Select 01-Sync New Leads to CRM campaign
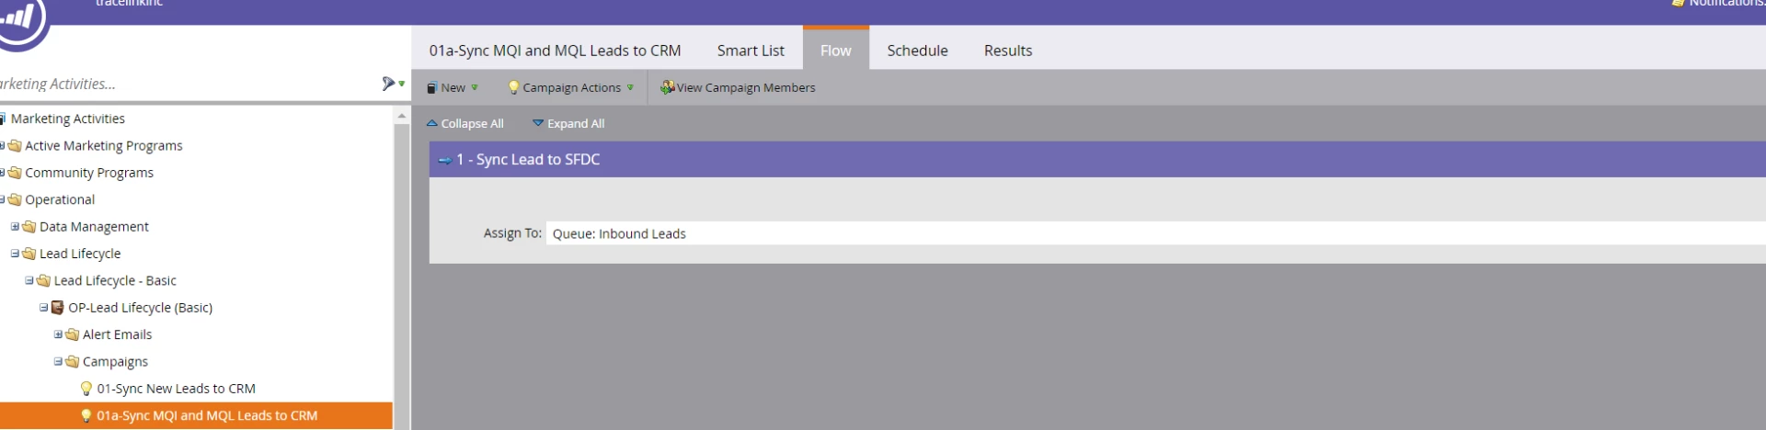 pyautogui.click(x=176, y=389)
